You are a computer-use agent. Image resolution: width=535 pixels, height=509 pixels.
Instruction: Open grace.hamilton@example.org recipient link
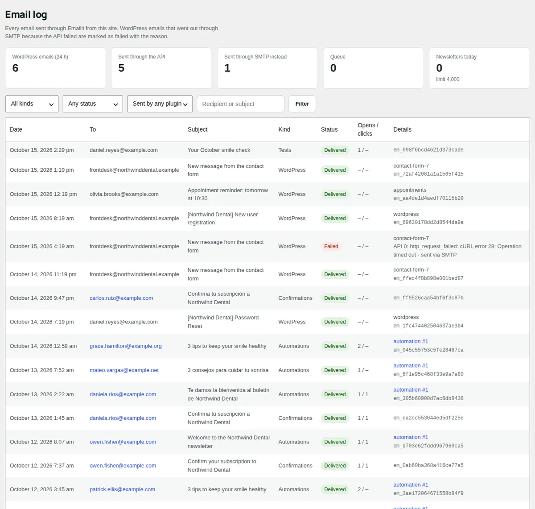(x=126, y=346)
